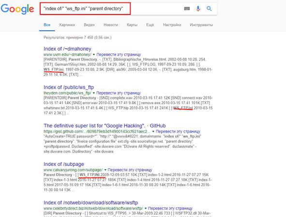
Task: Open the Карты tab
Action: tap(132, 25)
